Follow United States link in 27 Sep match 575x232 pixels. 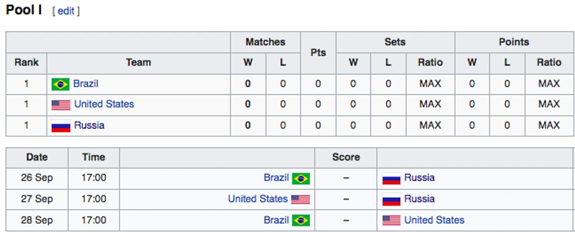coord(258,199)
